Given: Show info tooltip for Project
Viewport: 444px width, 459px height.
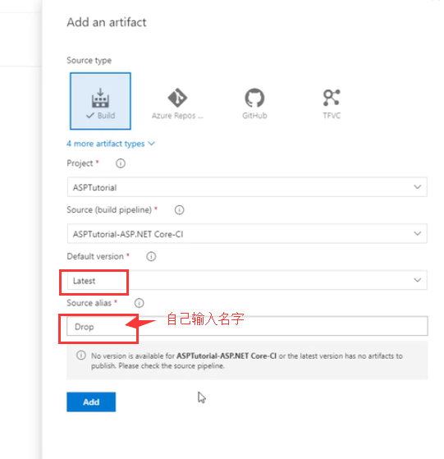Looking at the screenshot, I should pos(121,163).
